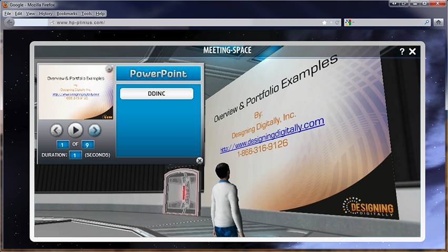
Task: Open the View menu
Action: pos(31,13)
